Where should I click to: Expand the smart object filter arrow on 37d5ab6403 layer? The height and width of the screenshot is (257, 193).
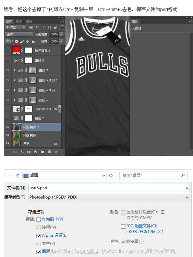[60, 109]
